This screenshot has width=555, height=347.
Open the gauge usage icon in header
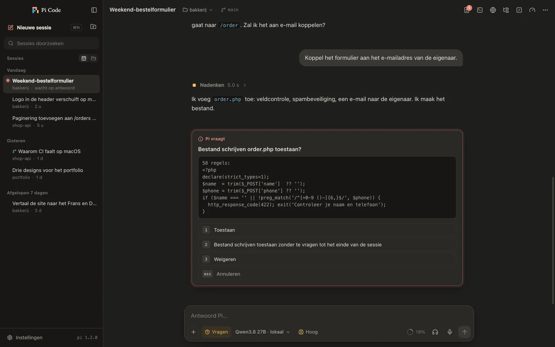pyautogui.click(x=532, y=10)
